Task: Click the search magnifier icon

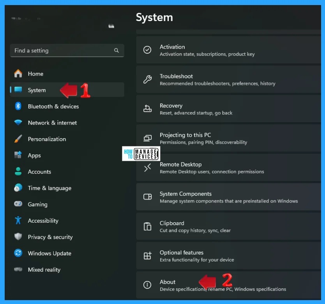Action: click(x=117, y=50)
